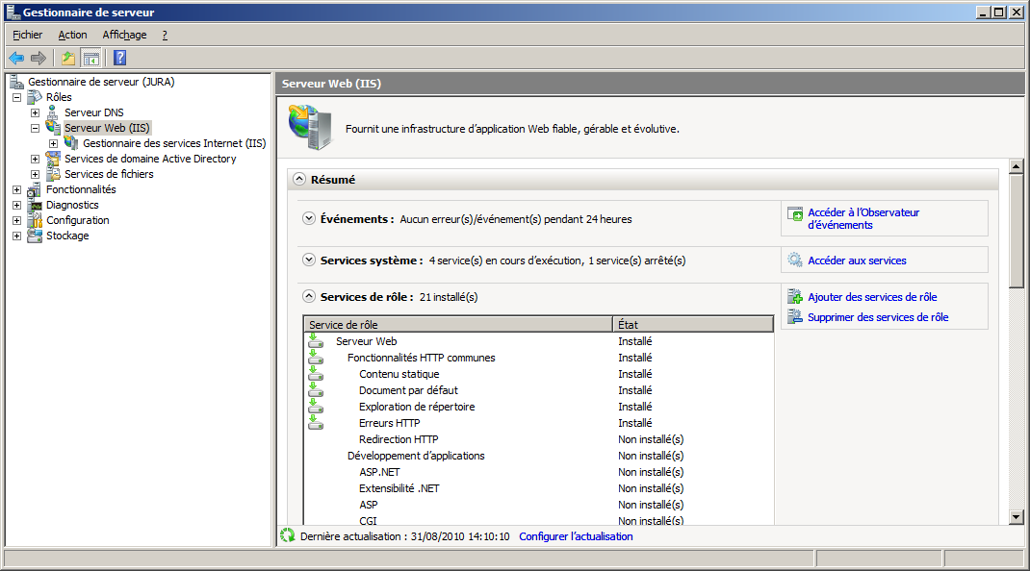1030x571 pixels.
Task: Click the Back arrow toolbar icon
Action: click(x=16, y=58)
